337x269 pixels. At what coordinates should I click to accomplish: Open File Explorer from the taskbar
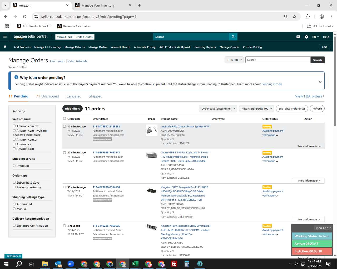45,264
